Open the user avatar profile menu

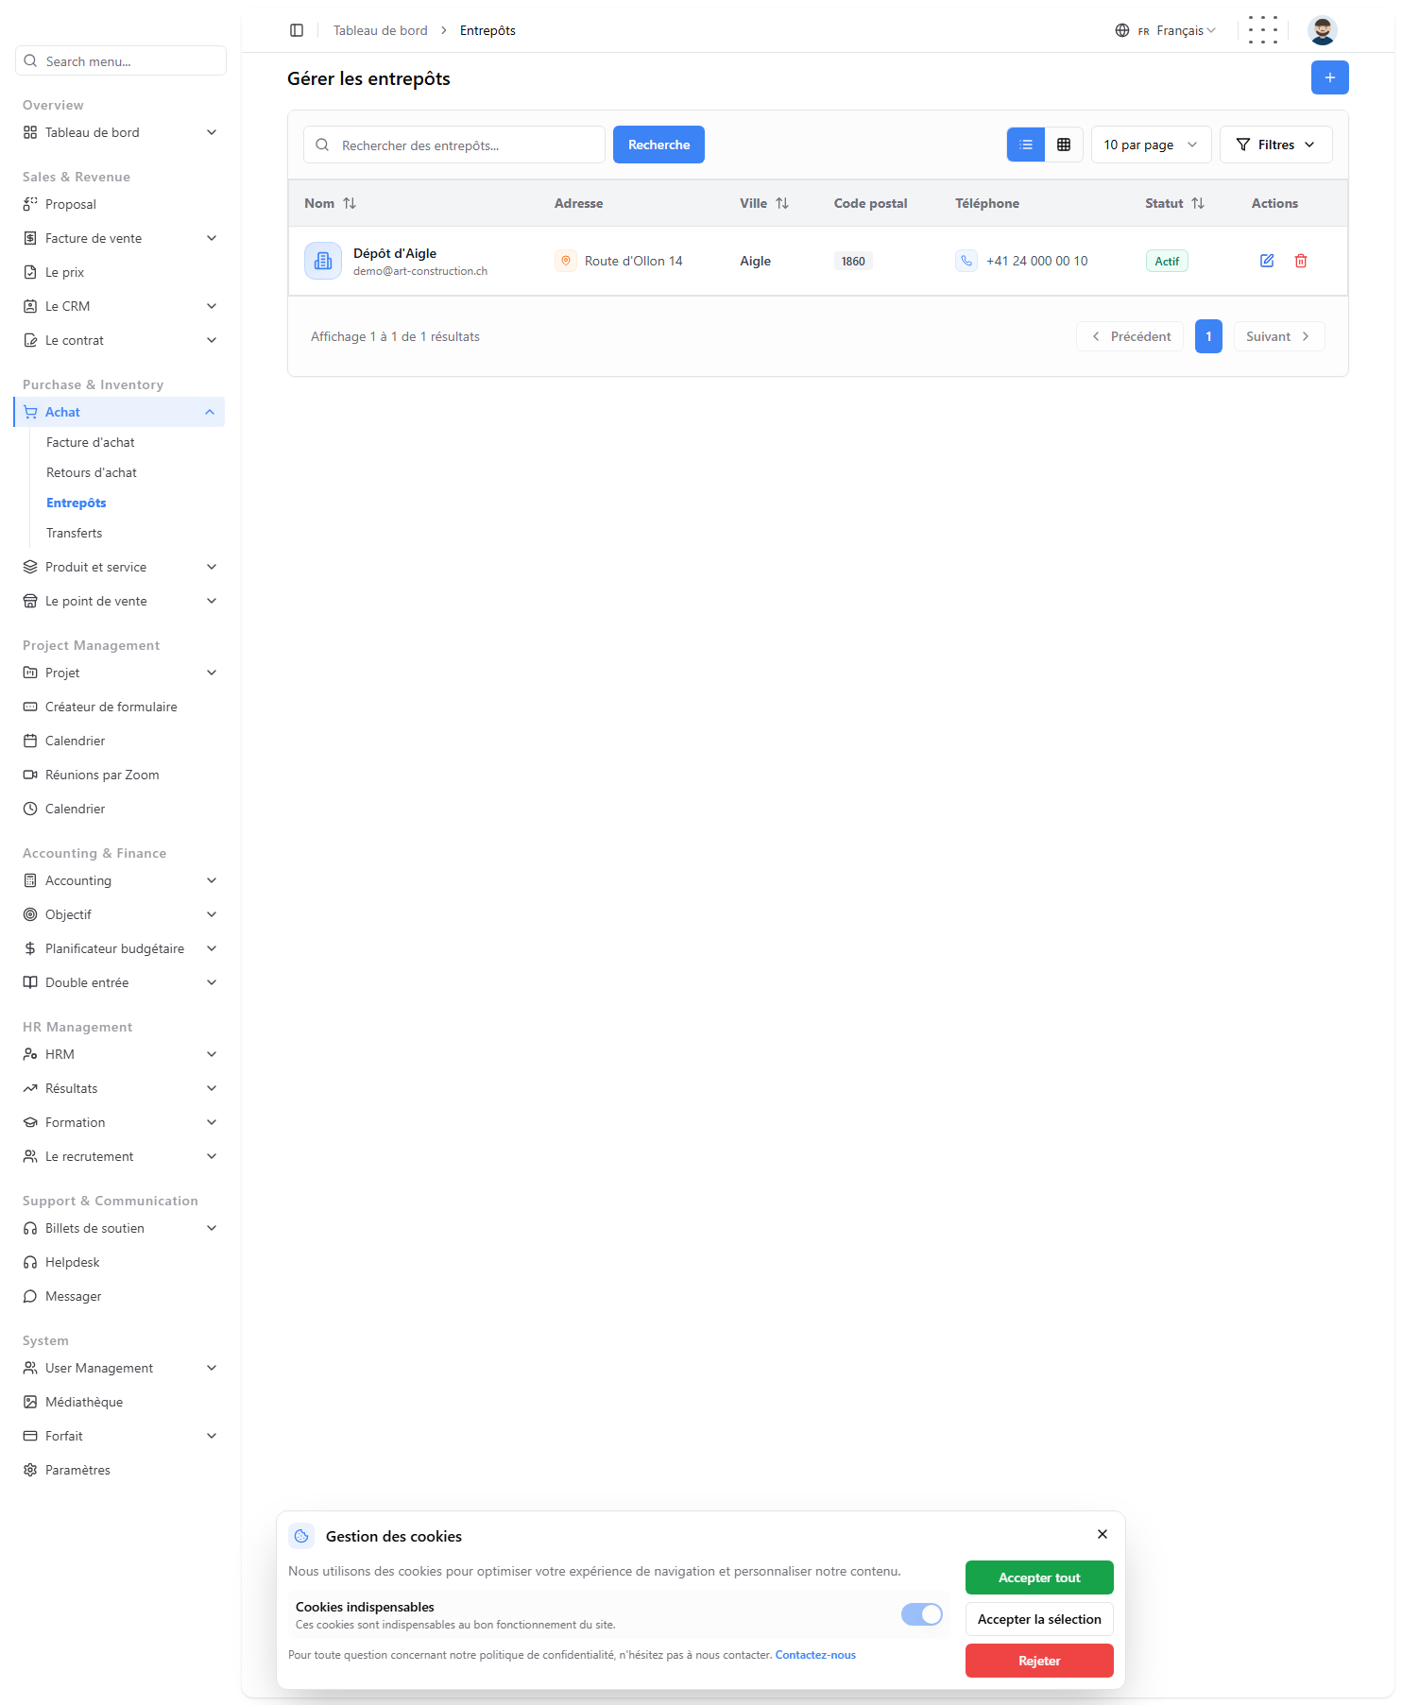[x=1322, y=30]
